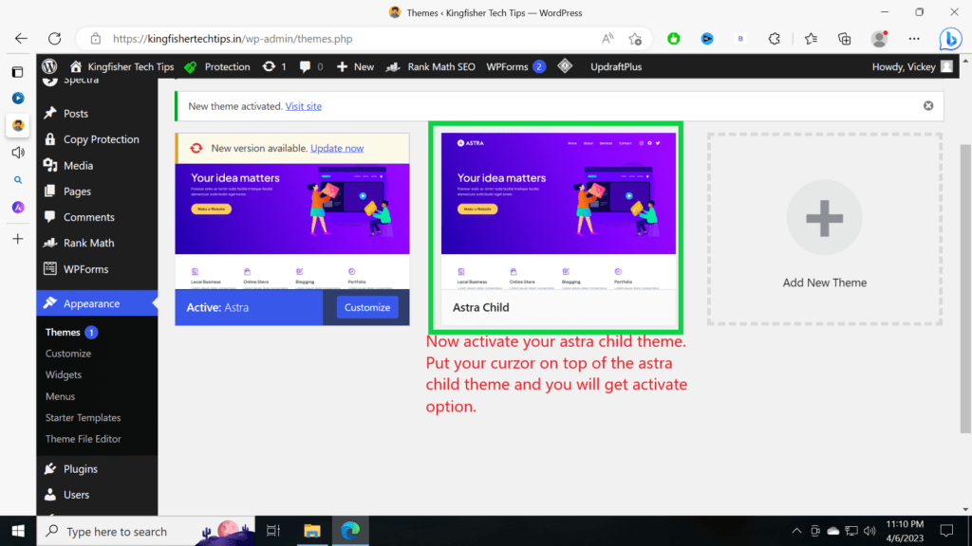Open Pages in sidebar
The width and height of the screenshot is (972, 546).
point(97,191)
